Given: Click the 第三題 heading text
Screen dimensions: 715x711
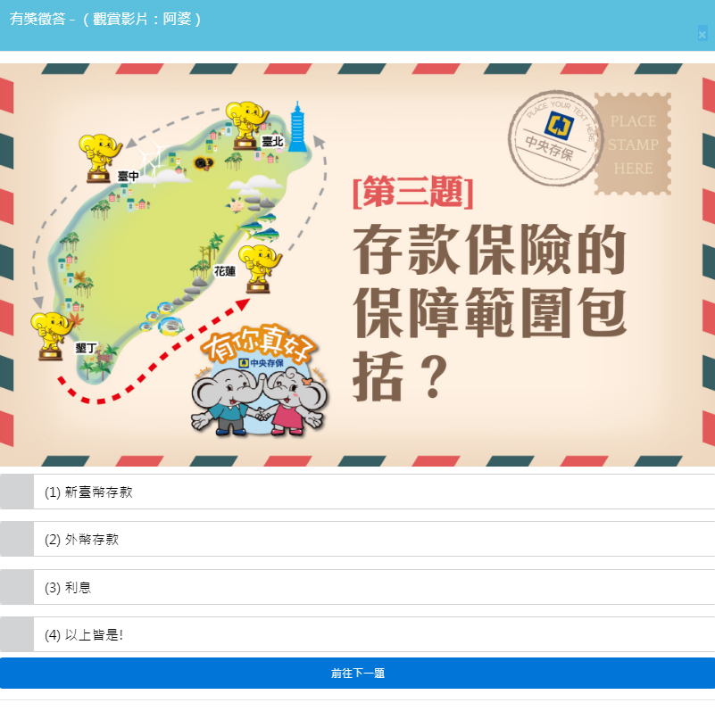Looking at the screenshot, I should (x=413, y=193).
